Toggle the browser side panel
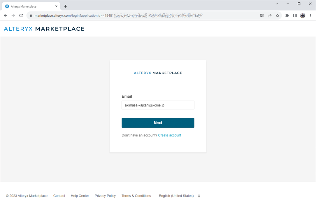The height and width of the screenshot is (210, 316). pos(295,15)
